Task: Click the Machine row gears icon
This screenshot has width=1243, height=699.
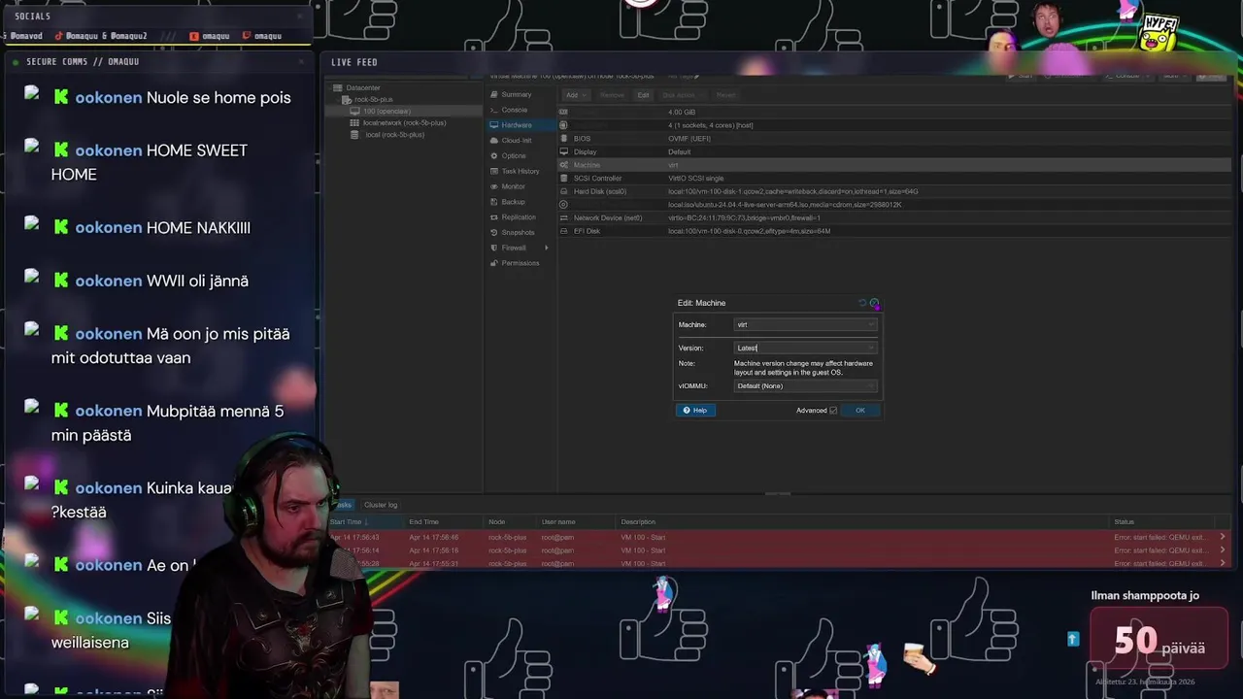Action: (x=564, y=165)
